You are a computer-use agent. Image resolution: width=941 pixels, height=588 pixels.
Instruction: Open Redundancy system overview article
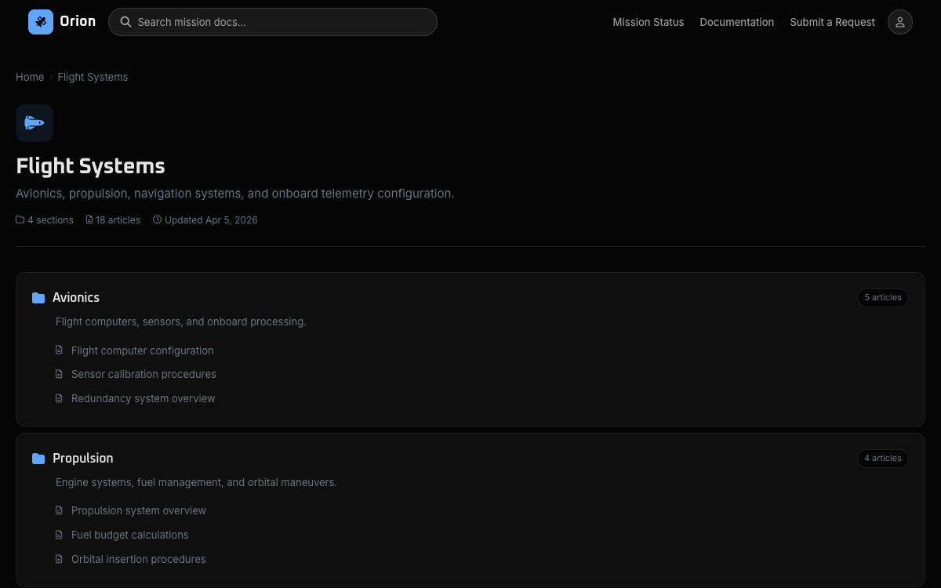(144, 398)
